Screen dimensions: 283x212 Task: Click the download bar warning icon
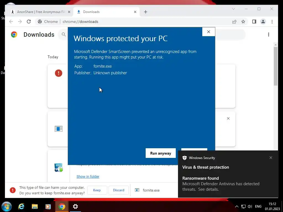13,190
